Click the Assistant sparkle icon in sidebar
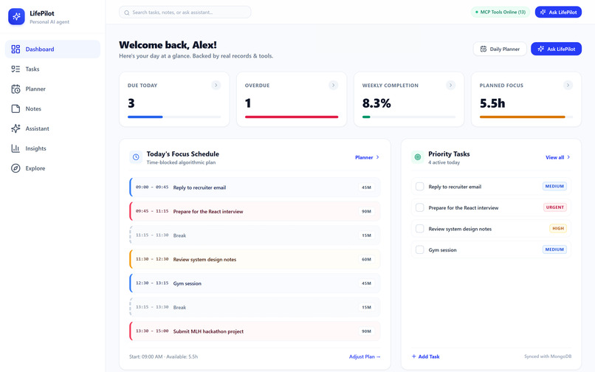Viewport: 595px width, 372px height. 16,128
